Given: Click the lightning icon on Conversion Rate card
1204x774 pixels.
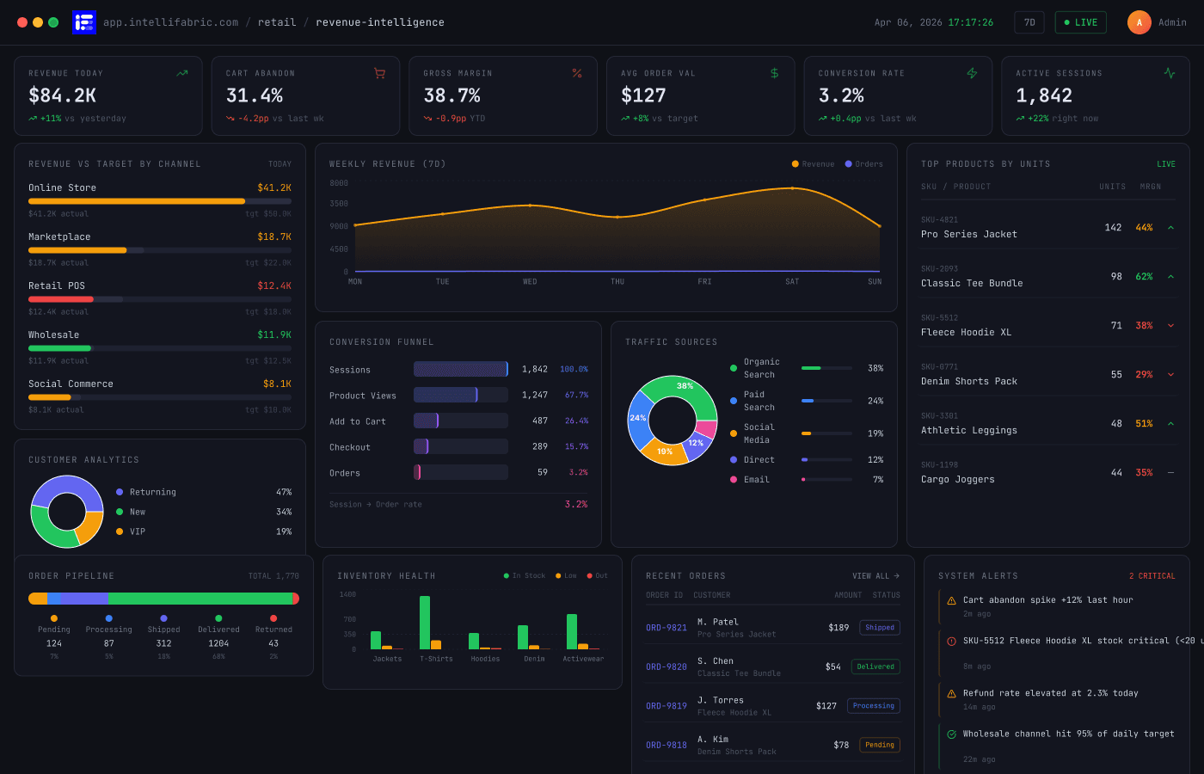Looking at the screenshot, I should pos(972,73).
